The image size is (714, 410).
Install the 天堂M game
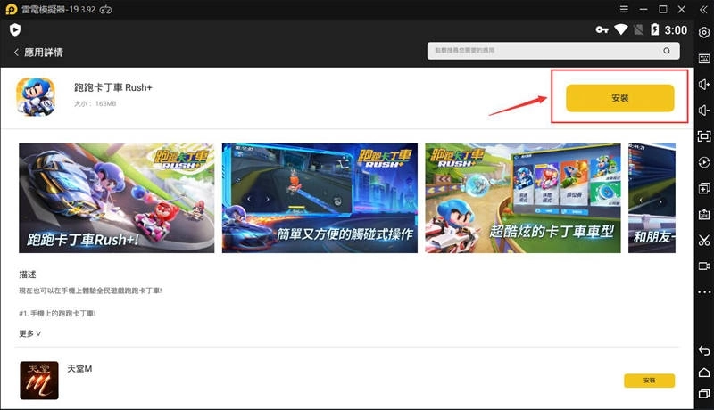tap(649, 381)
